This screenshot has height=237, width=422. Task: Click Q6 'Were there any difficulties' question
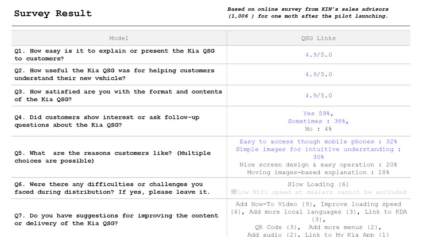click(112, 188)
